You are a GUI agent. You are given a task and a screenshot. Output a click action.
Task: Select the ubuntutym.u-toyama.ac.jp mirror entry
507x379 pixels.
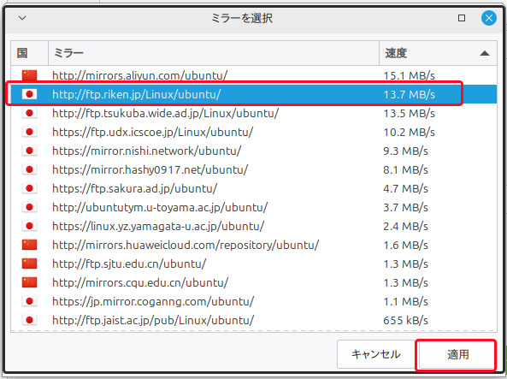(254, 207)
